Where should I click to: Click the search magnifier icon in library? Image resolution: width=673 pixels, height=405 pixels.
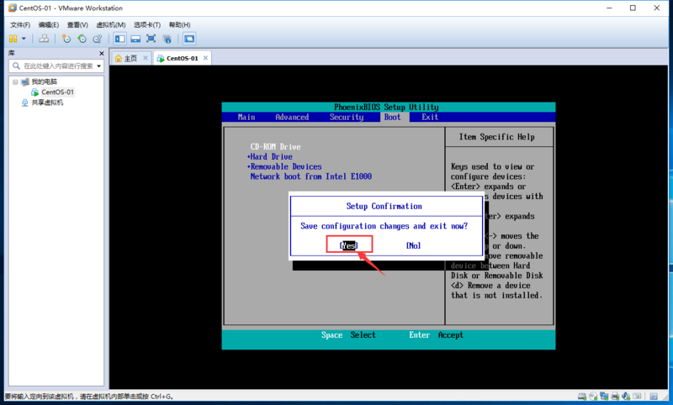16,66
